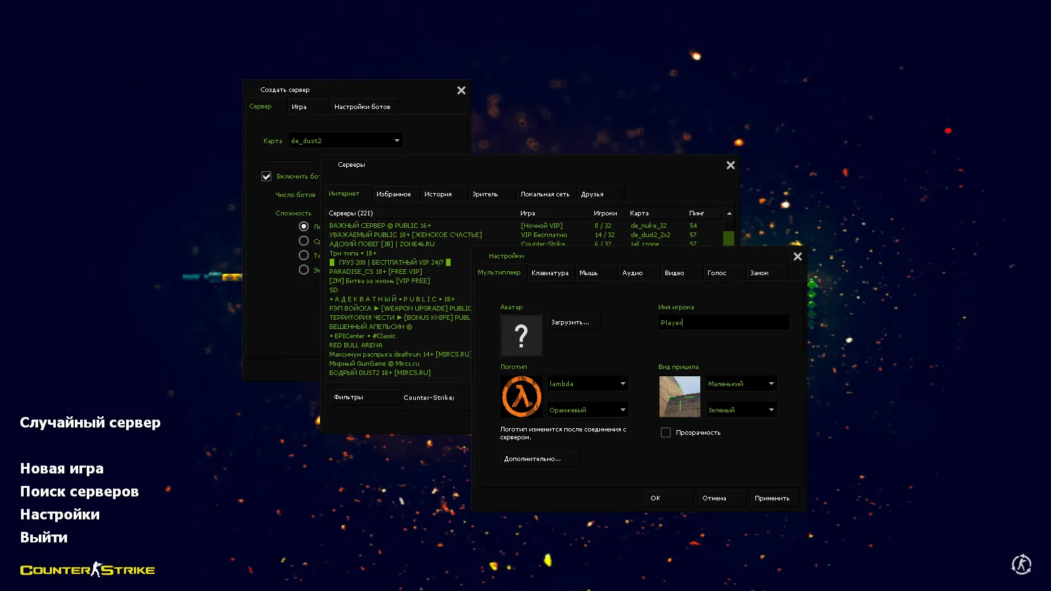The height and width of the screenshot is (591, 1051).
Task: Click the Counter-Strike emblem in bottom right corner
Action: pyautogui.click(x=1020, y=564)
